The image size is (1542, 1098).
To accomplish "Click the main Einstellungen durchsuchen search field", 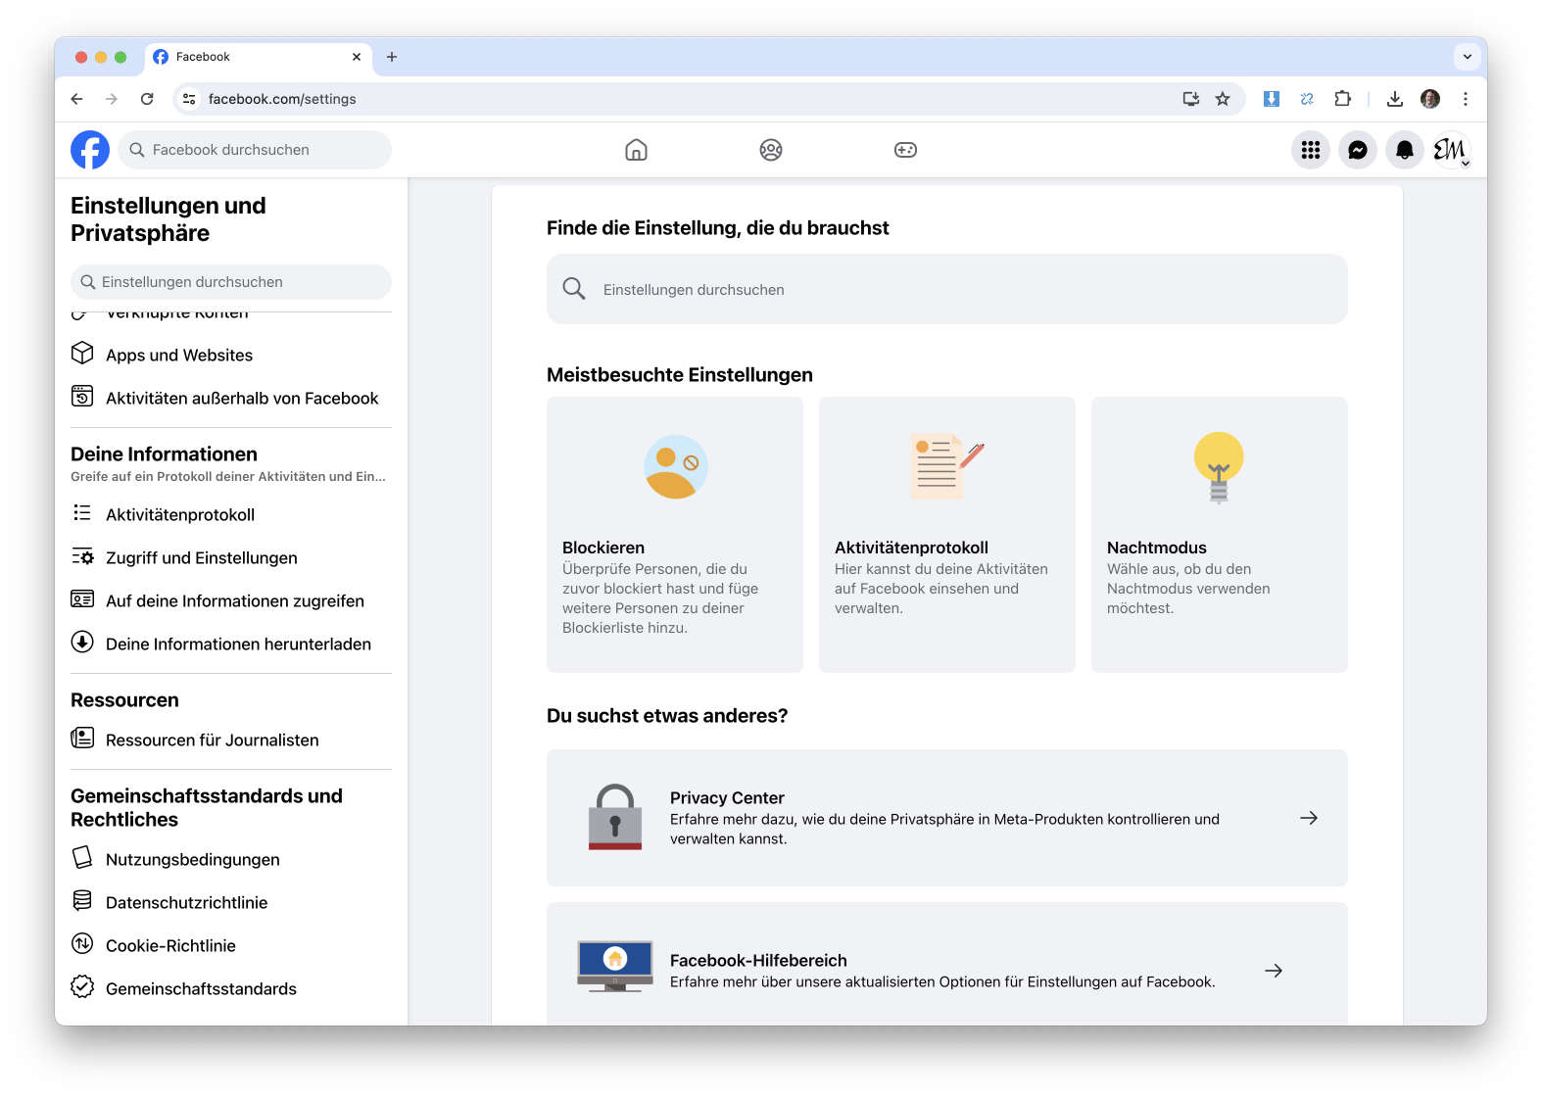I will click(x=946, y=290).
